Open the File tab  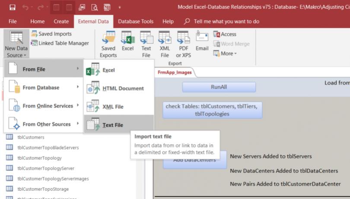[x=13, y=22]
